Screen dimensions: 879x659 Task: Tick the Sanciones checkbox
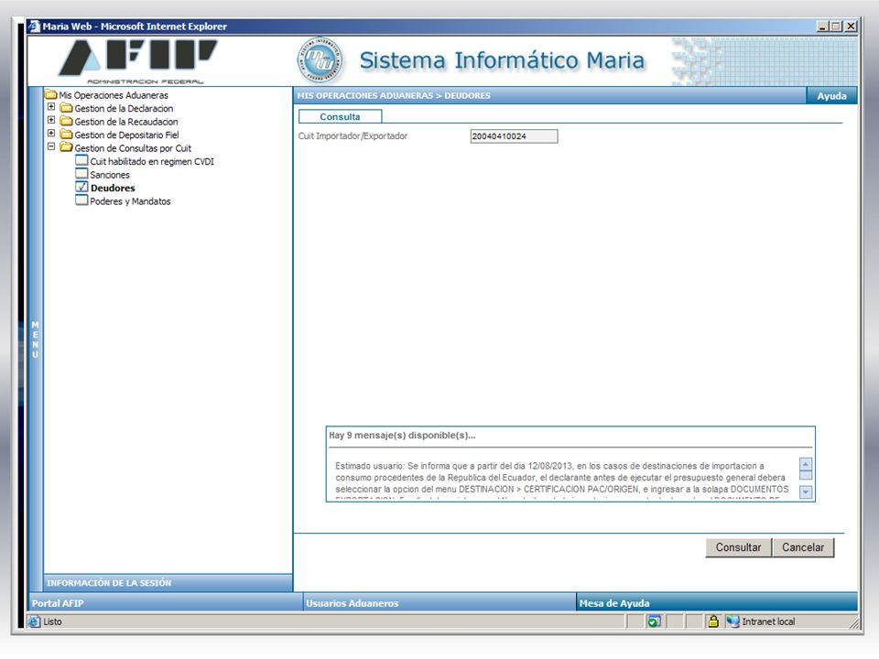(x=81, y=174)
